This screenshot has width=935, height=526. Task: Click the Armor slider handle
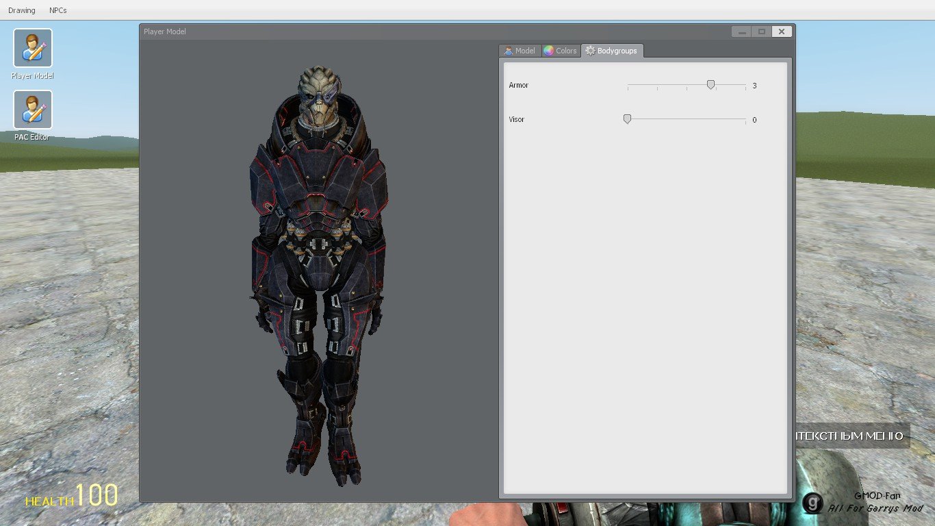(710, 84)
